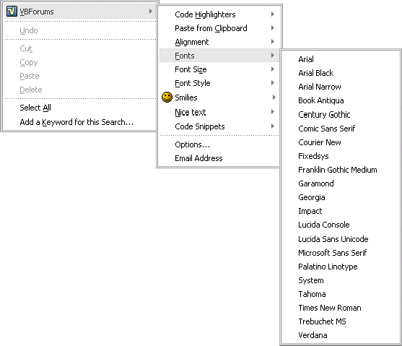Open the Nice text menu item
The image size is (402, 346).
tap(219, 112)
